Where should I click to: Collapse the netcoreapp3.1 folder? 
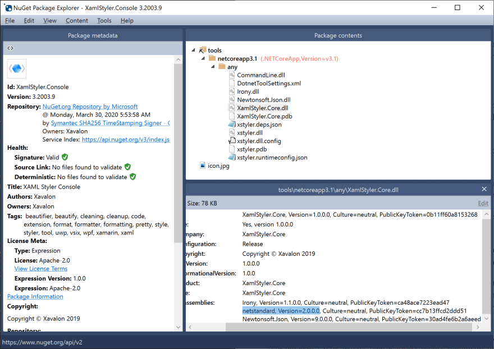tap(203, 58)
